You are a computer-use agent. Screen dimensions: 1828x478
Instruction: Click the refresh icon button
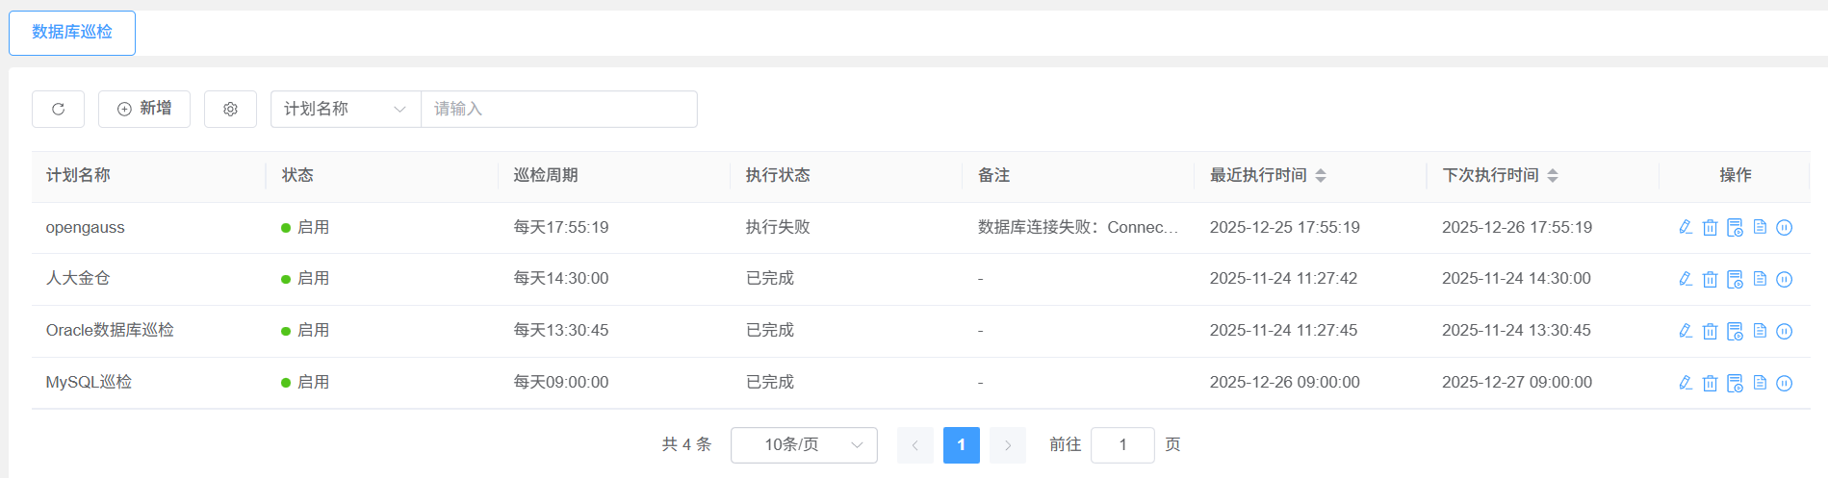pos(58,109)
